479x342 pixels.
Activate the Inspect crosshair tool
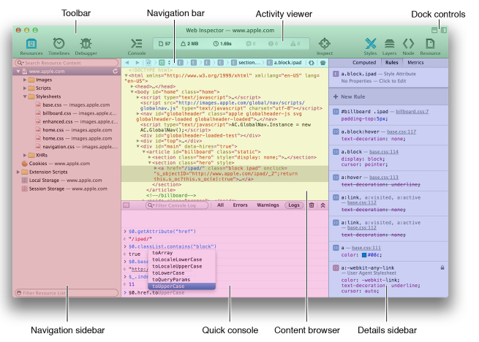(x=325, y=44)
